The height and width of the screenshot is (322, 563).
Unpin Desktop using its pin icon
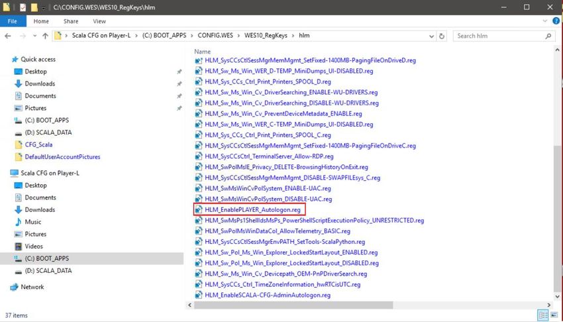pos(179,72)
